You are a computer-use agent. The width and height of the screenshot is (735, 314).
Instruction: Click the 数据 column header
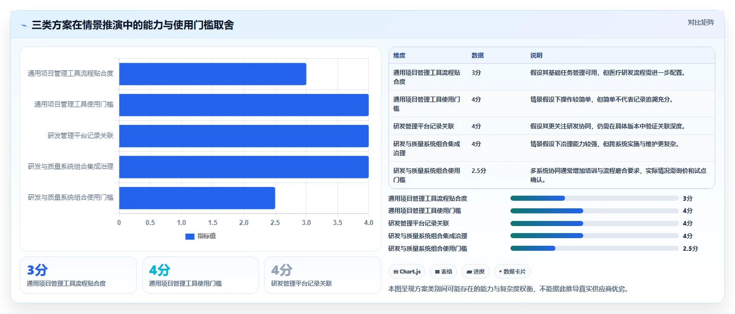pyautogui.click(x=478, y=56)
